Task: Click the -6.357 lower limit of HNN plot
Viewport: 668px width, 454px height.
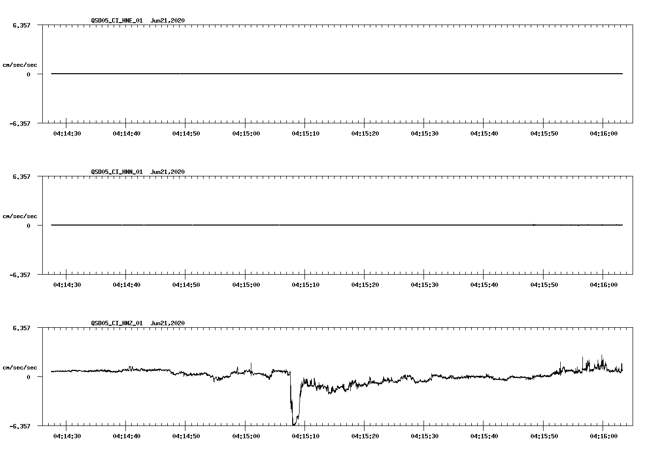Action: tap(20, 275)
